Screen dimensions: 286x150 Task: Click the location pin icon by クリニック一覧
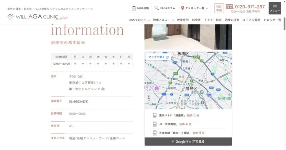pyautogui.click(x=182, y=8)
